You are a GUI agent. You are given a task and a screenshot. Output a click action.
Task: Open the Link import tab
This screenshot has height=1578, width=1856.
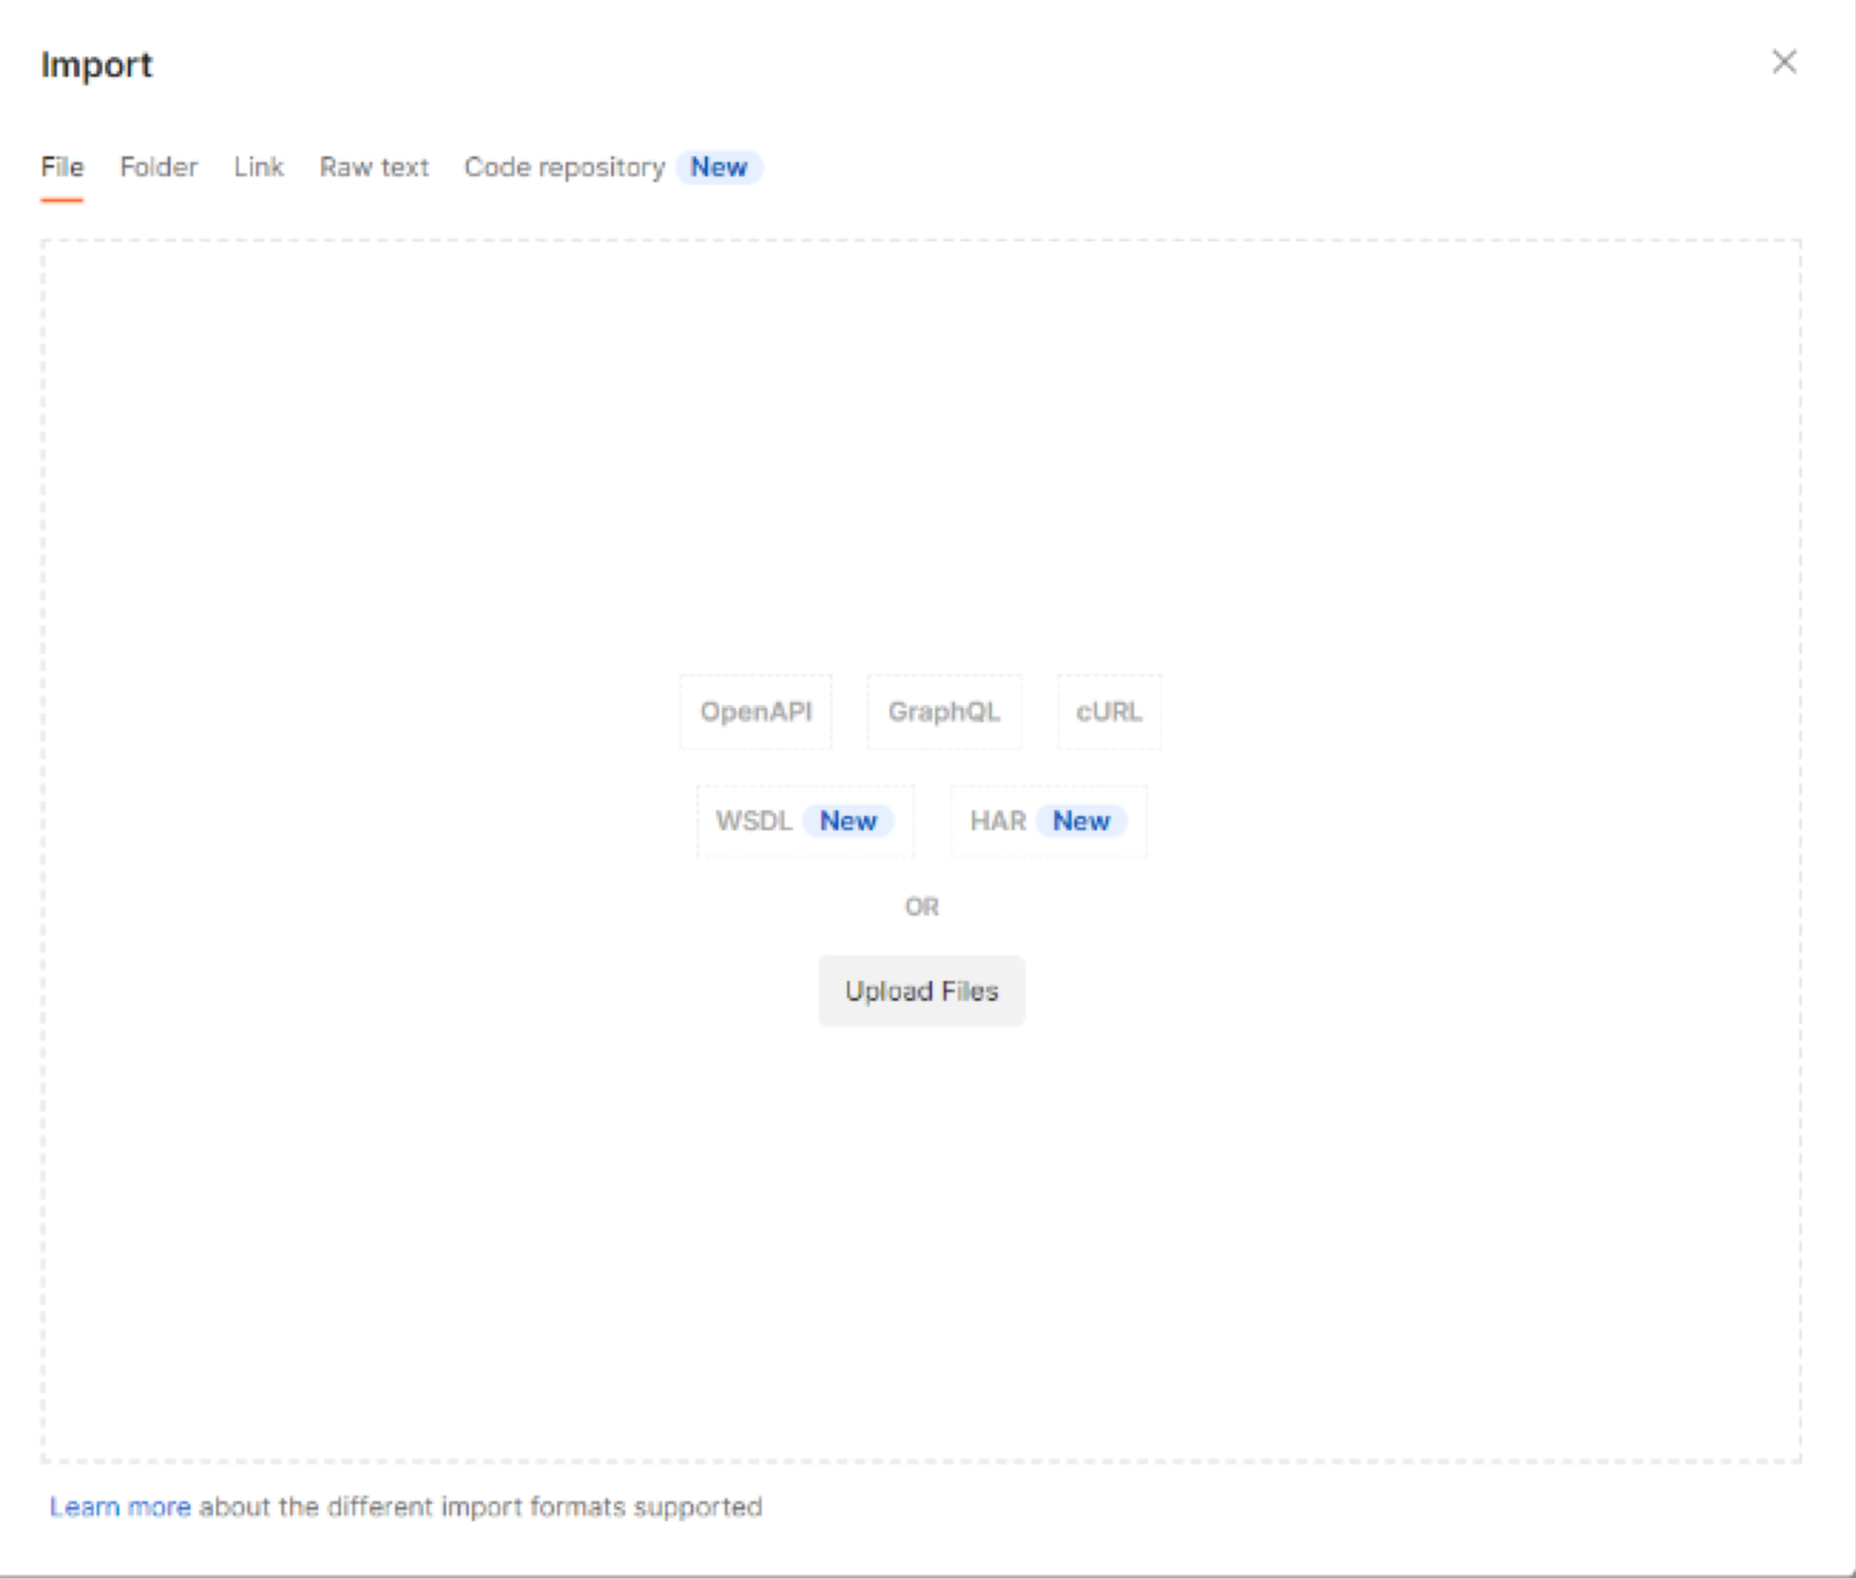[259, 168]
